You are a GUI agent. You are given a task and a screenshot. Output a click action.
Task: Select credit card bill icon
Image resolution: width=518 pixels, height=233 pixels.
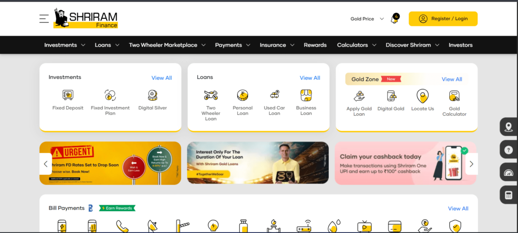(395, 227)
